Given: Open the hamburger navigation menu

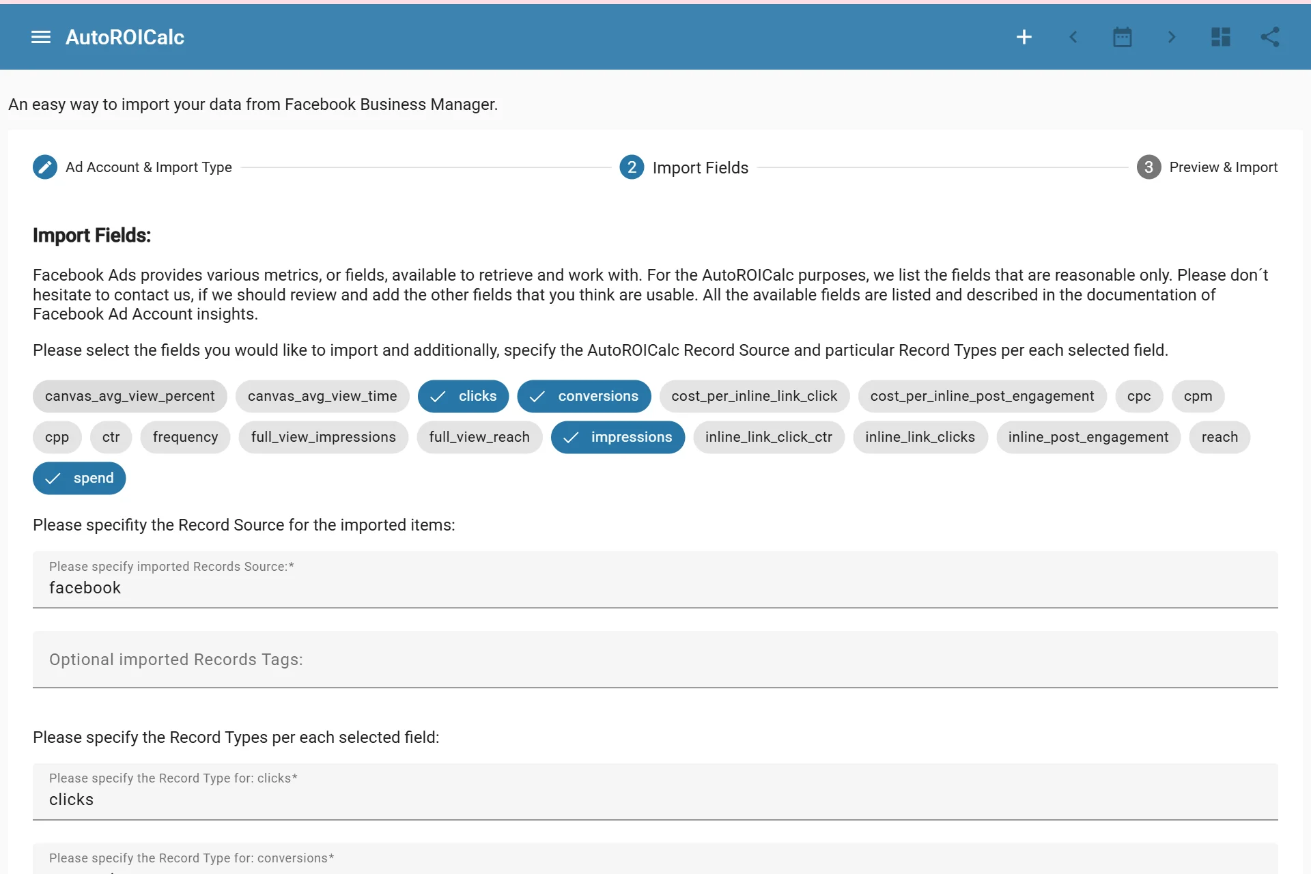Looking at the screenshot, I should (x=41, y=37).
